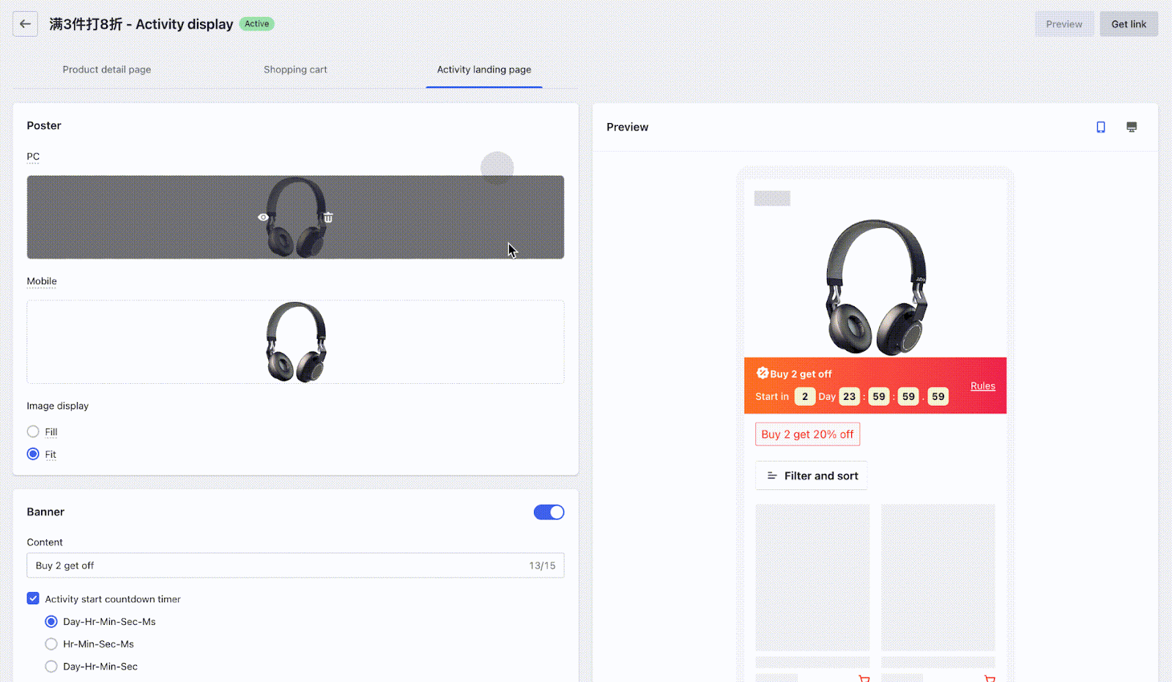
Task: Click the Get link button
Action: [1129, 24]
